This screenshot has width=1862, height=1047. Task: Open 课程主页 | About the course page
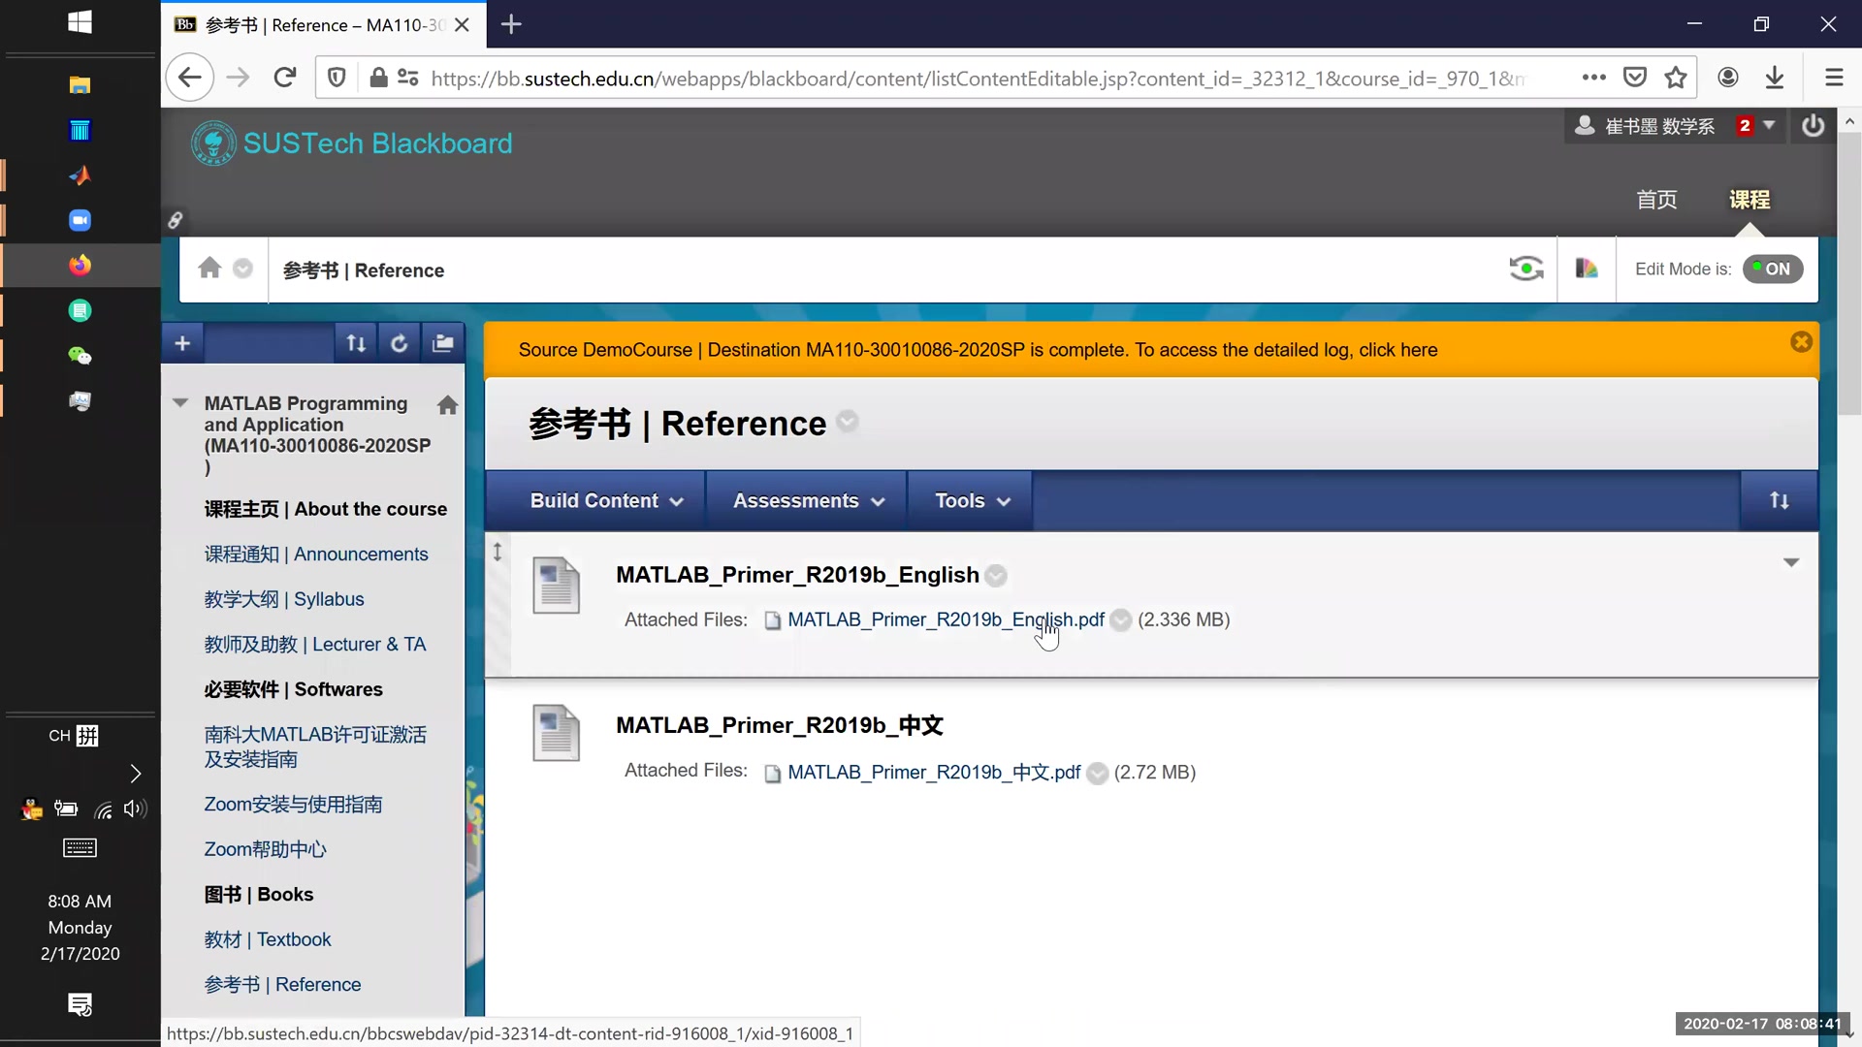(x=325, y=508)
